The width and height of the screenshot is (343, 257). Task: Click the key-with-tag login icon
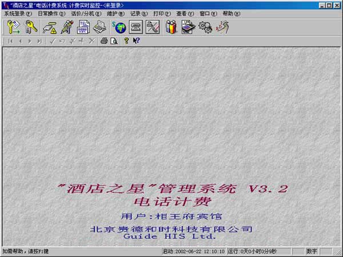pyautogui.click(x=13, y=27)
